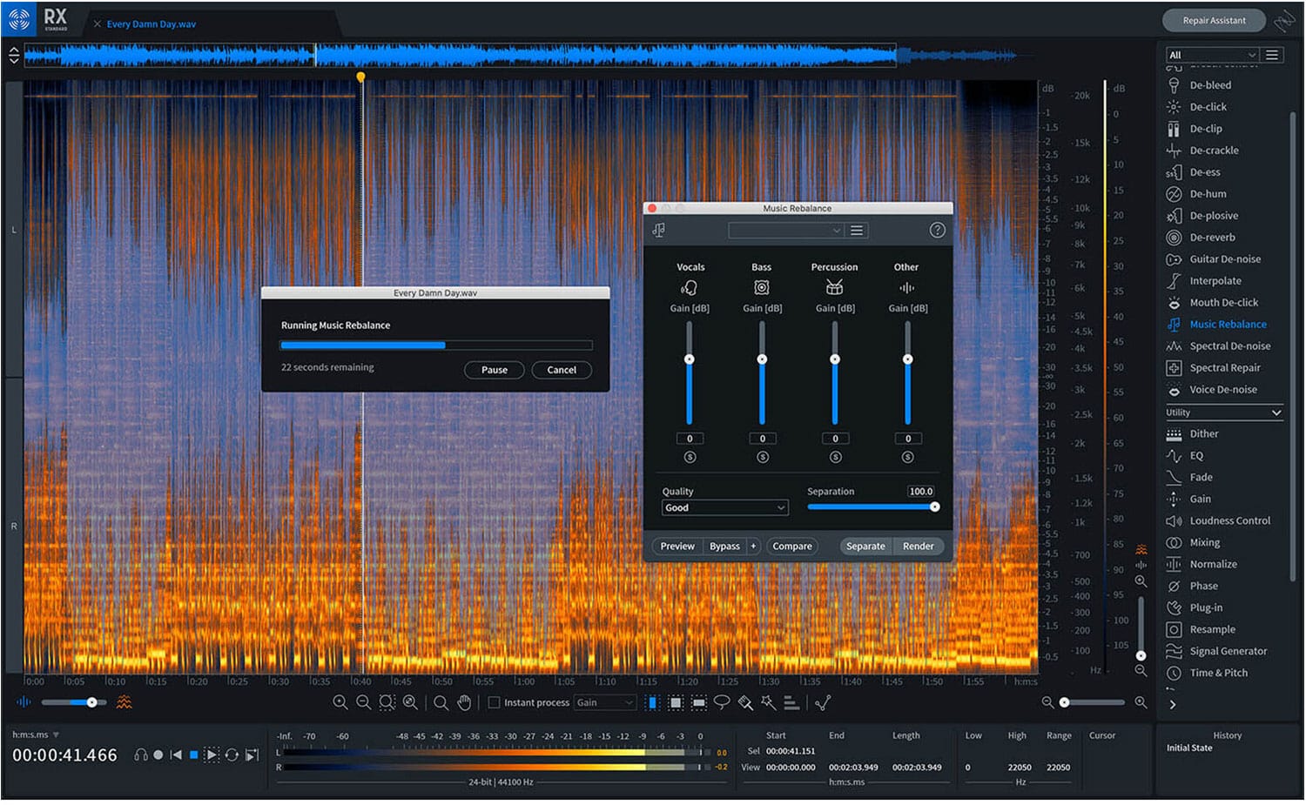The height and width of the screenshot is (805, 1306).
Task: Toggle Time selection tool
Action: [x=652, y=702]
